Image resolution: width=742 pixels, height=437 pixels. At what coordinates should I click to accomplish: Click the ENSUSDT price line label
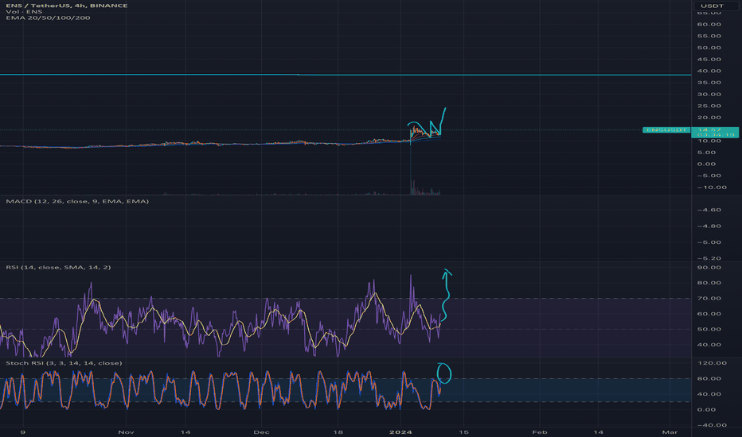coord(666,130)
